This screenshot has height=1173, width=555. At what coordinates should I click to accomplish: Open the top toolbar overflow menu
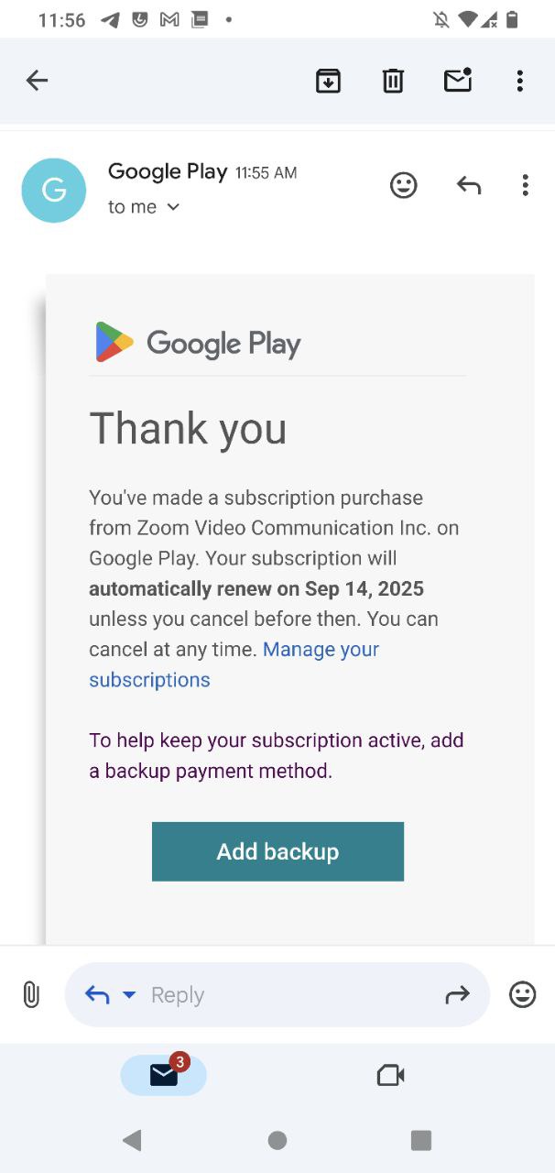[519, 81]
